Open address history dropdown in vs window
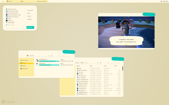Screen dimensions: 169x105 (98, 63)
